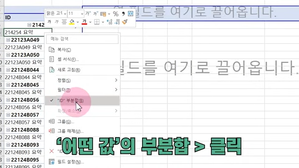299x168 pixels.
Task: Collapse the 22124B044 pivot group
Action: pos(8,70)
